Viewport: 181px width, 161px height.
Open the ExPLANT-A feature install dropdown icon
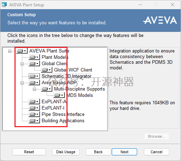pos(34,101)
